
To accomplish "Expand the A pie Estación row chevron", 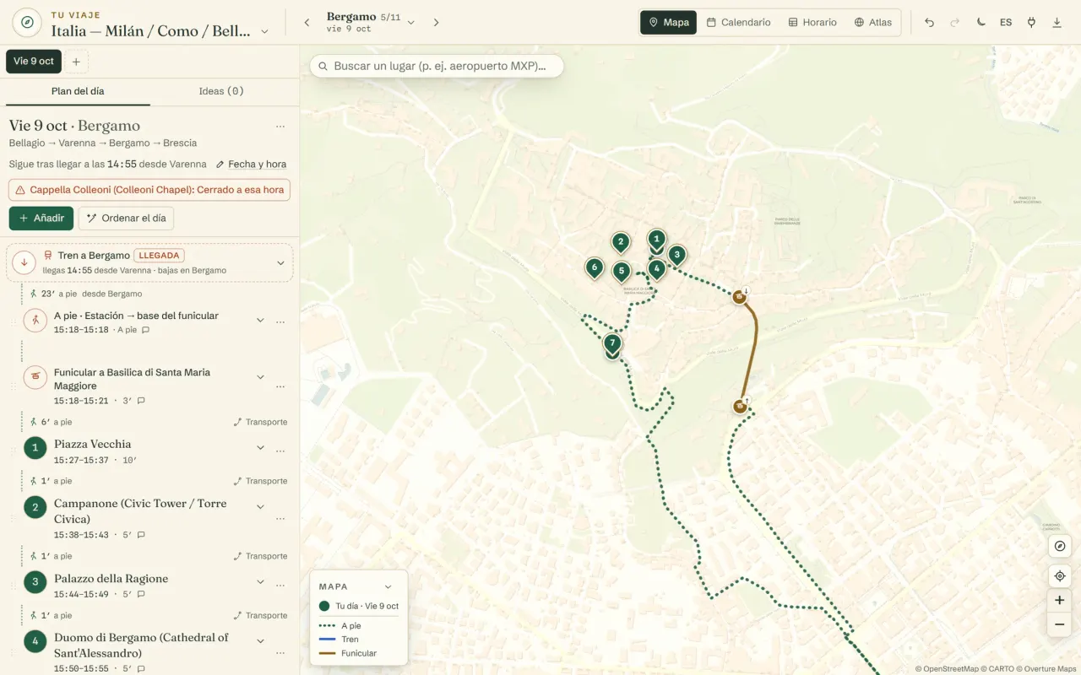I will click(260, 321).
